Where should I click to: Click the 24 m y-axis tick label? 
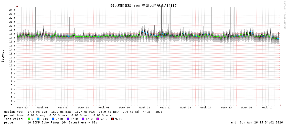(x=12, y=10)
